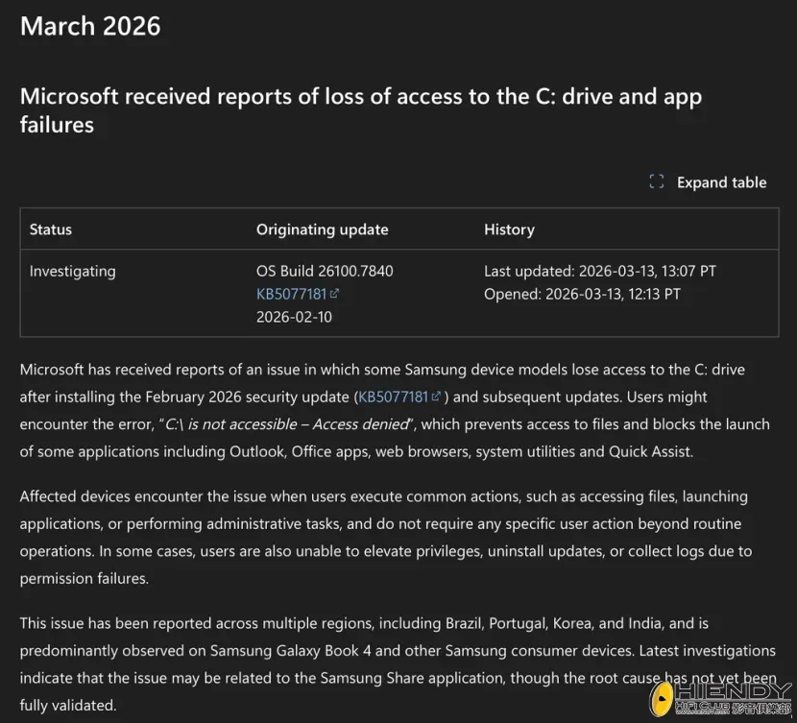Click the 2026-02-10 release date

pos(294,317)
